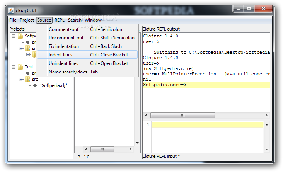The image size is (283, 172).
Task: Select Unindent lines menu entry
Action: point(87,63)
